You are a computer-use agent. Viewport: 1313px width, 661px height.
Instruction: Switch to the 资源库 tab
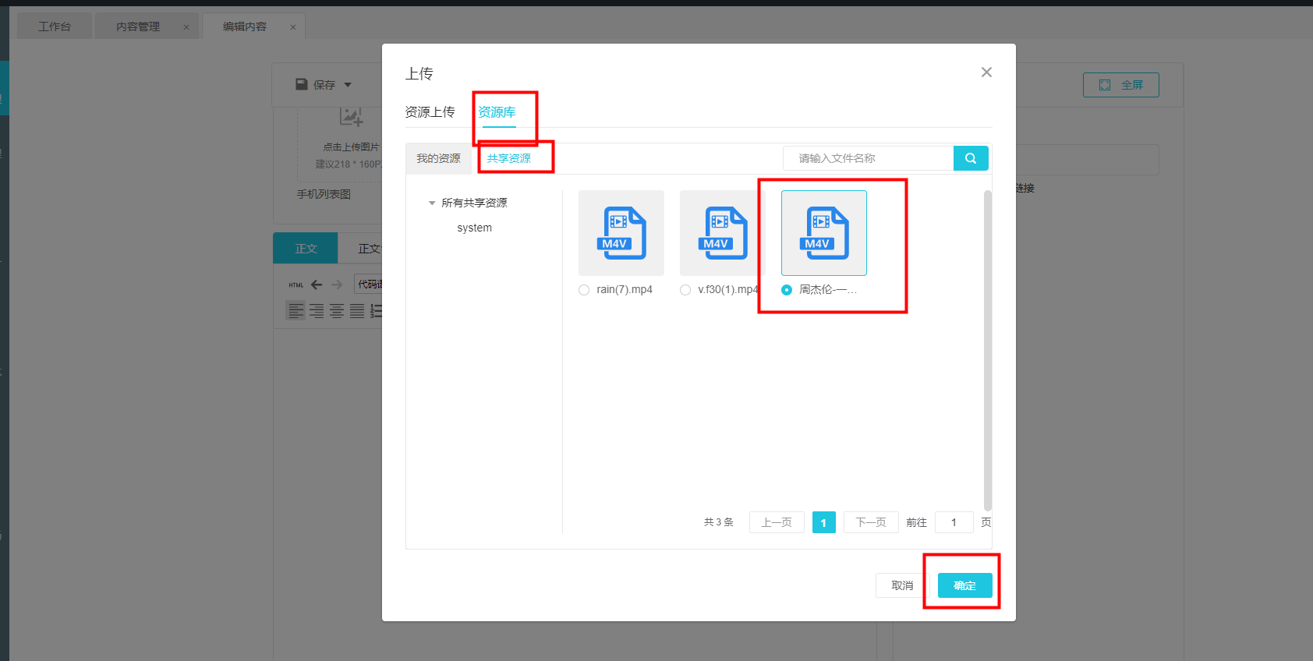coord(497,112)
